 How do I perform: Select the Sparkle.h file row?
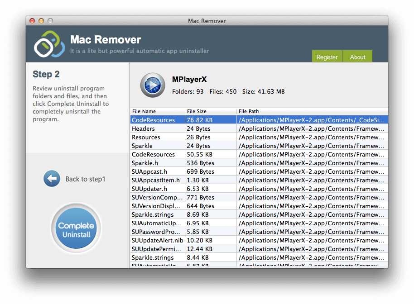(x=259, y=163)
